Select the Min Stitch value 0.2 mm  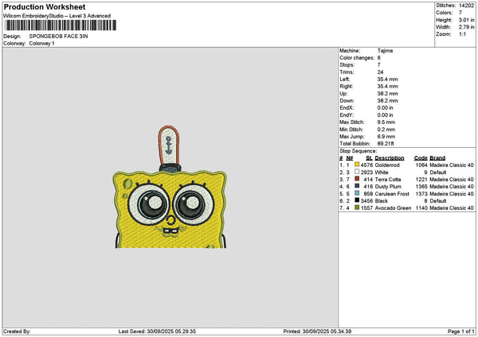tap(386, 130)
